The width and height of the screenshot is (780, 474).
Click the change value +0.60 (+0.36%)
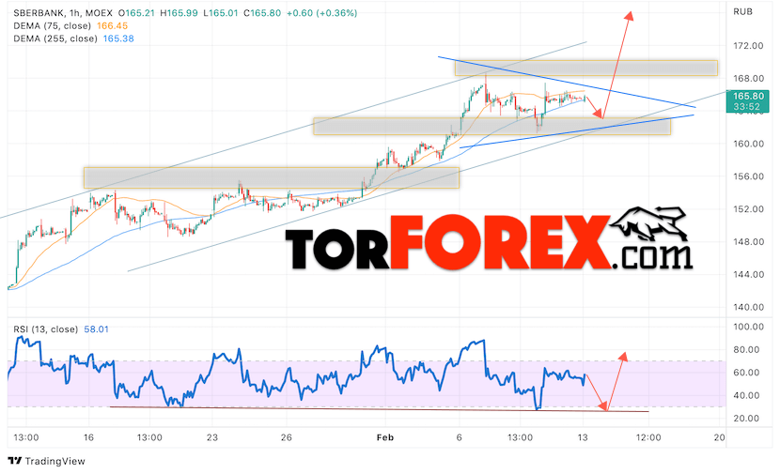[321, 13]
